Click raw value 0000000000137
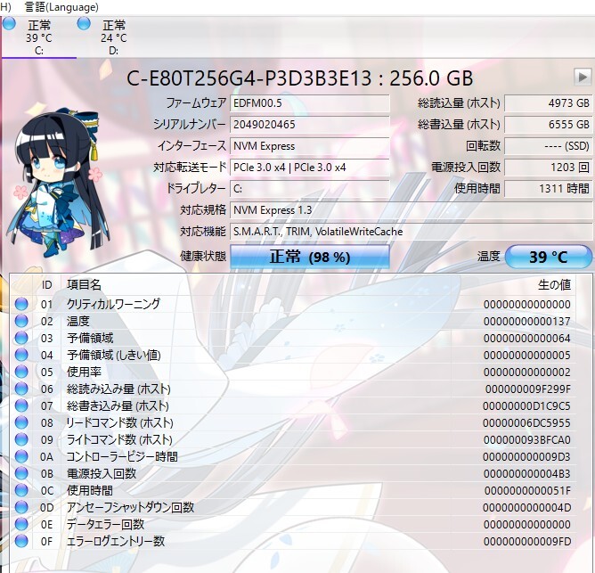The height and width of the screenshot is (573, 595). (527, 321)
